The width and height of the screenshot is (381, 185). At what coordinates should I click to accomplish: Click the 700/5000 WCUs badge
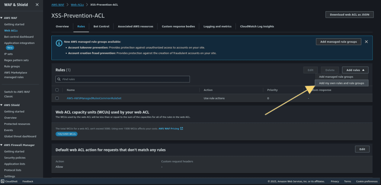tap(67, 134)
